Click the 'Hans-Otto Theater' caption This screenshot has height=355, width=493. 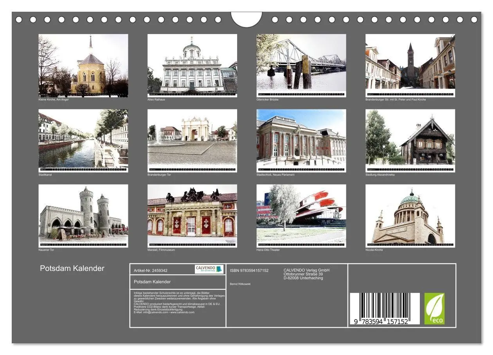(268, 250)
